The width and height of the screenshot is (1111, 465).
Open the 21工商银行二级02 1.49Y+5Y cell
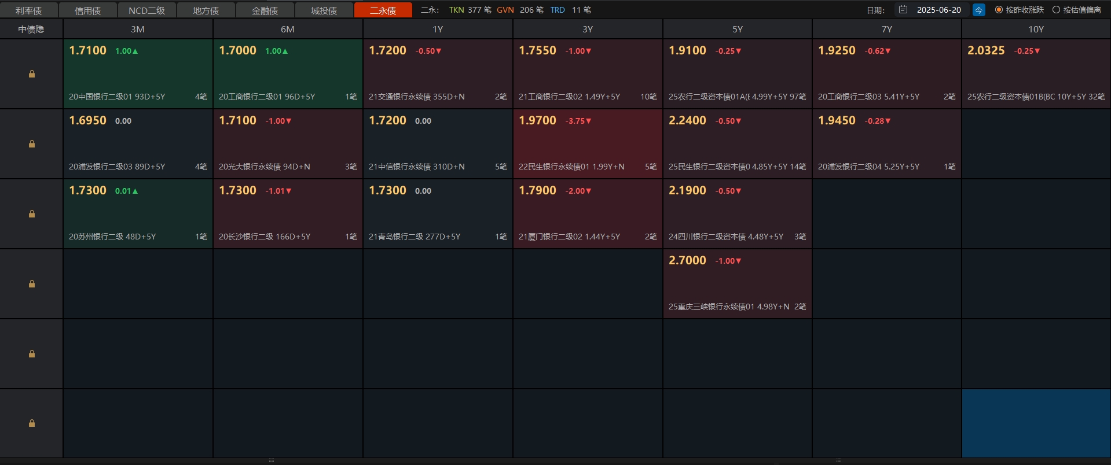tap(588, 74)
